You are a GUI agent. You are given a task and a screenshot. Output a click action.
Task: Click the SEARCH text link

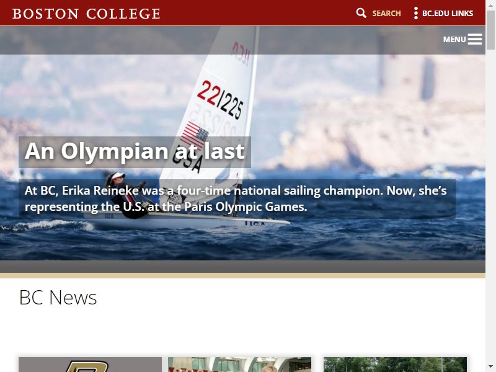pos(386,14)
